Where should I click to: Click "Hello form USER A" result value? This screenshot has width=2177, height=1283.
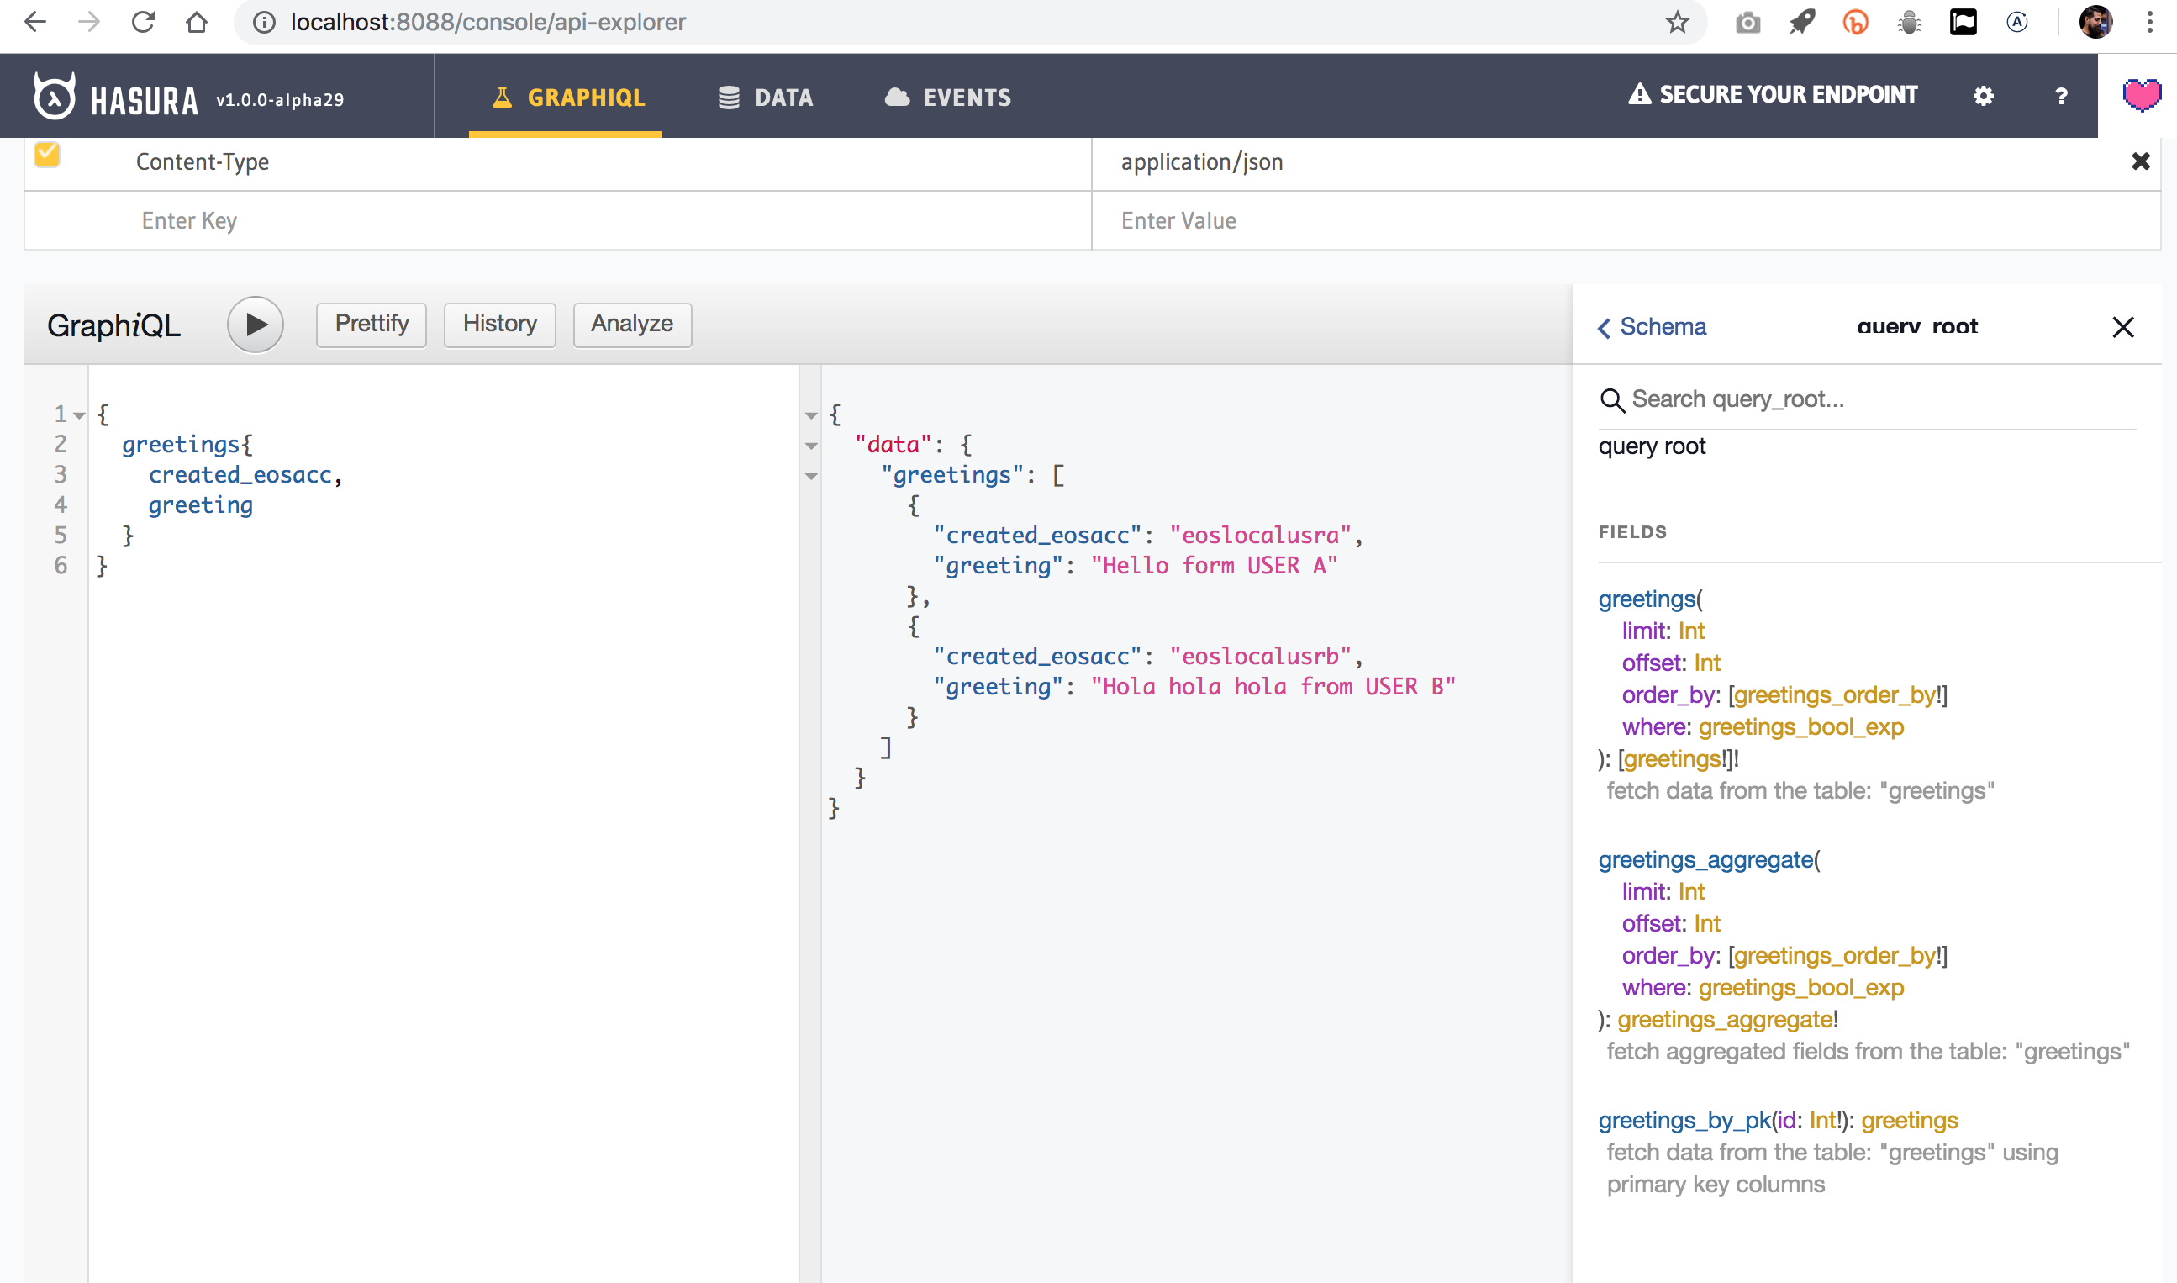coord(1214,567)
